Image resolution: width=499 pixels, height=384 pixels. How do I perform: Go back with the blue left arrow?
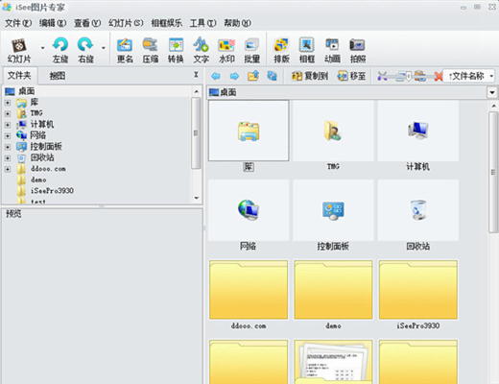point(216,76)
